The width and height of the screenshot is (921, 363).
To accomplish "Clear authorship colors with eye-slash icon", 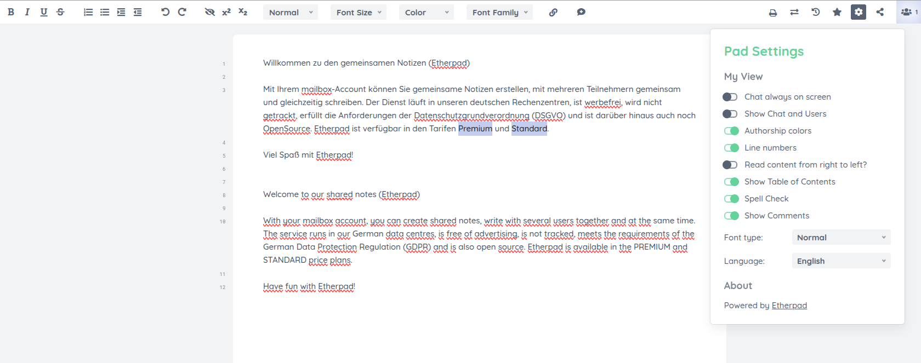I will point(209,12).
